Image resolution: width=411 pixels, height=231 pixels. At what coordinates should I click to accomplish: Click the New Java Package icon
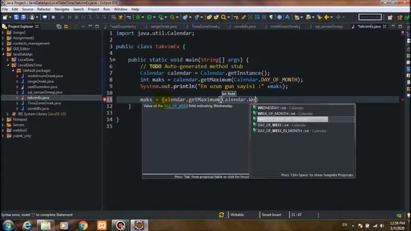tap(185, 17)
